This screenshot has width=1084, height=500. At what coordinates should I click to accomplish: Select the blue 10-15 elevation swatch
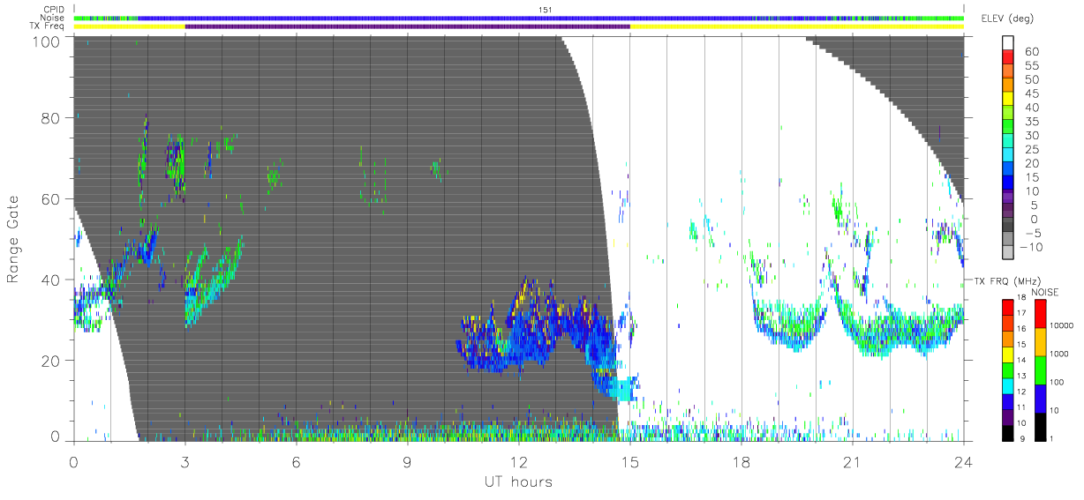tap(1009, 183)
